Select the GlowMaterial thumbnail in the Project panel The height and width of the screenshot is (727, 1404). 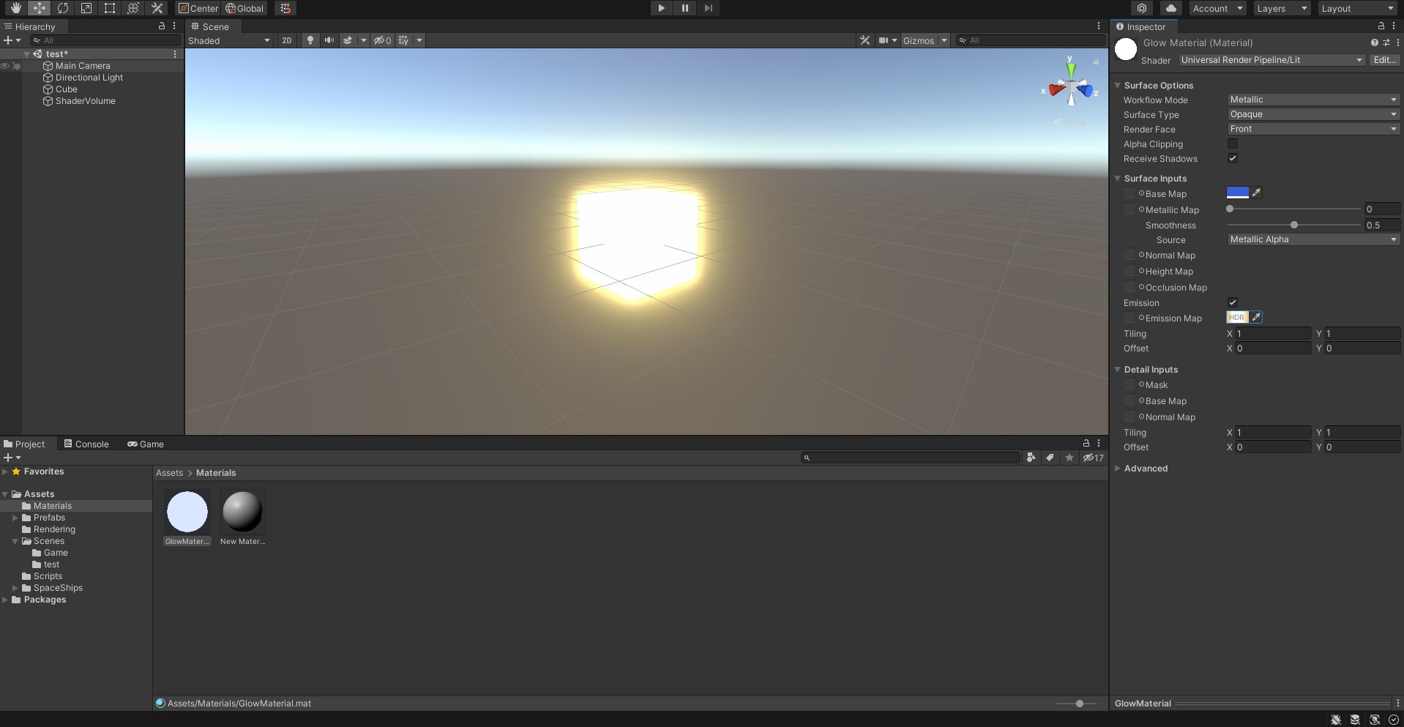point(187,510)
